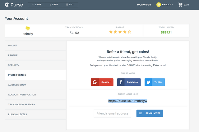This screenshot has width=199, height=132.
Task: Expand the KNIRCKY account dropdown
Action: [x=167, y=4]
